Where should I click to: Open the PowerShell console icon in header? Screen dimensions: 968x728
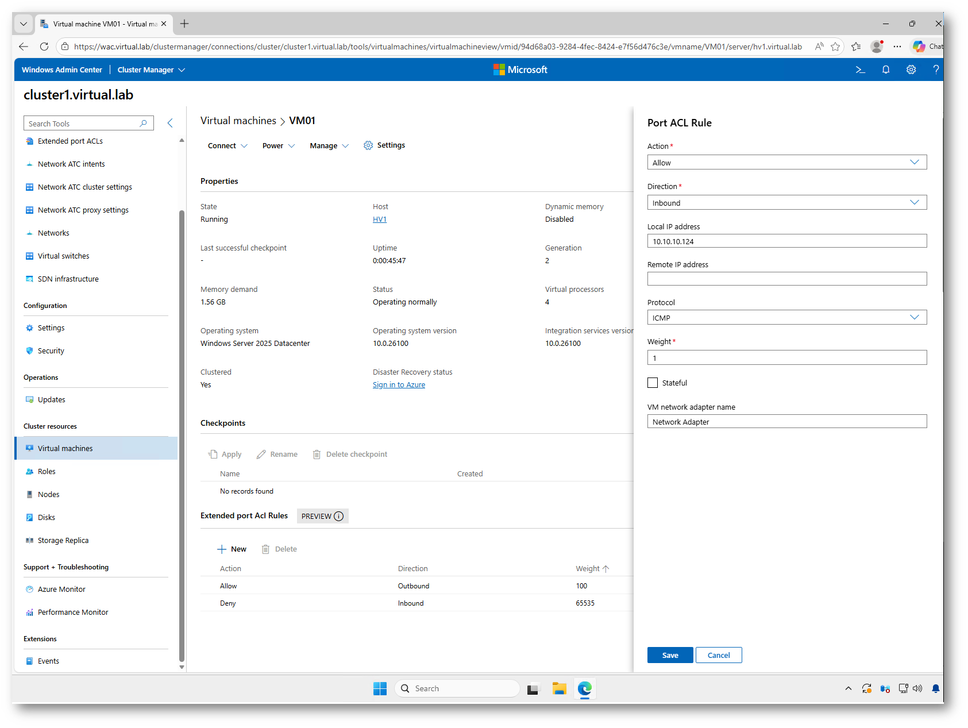click(x=860, y=70)
